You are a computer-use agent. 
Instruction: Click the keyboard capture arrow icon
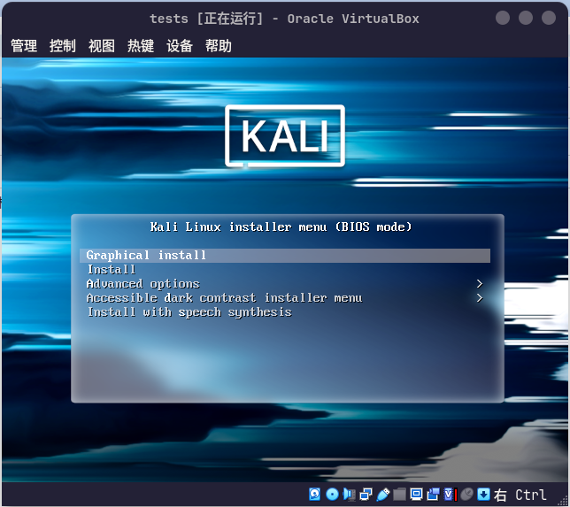483,495
